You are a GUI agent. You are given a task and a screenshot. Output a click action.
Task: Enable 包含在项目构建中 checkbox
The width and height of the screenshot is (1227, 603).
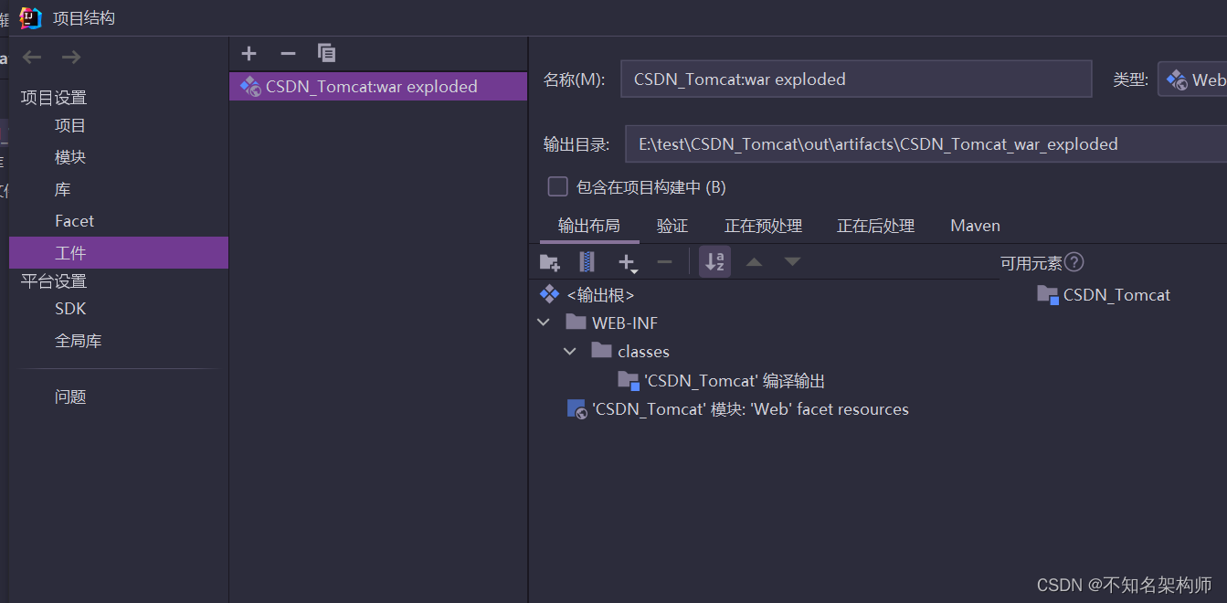point(557,185)
